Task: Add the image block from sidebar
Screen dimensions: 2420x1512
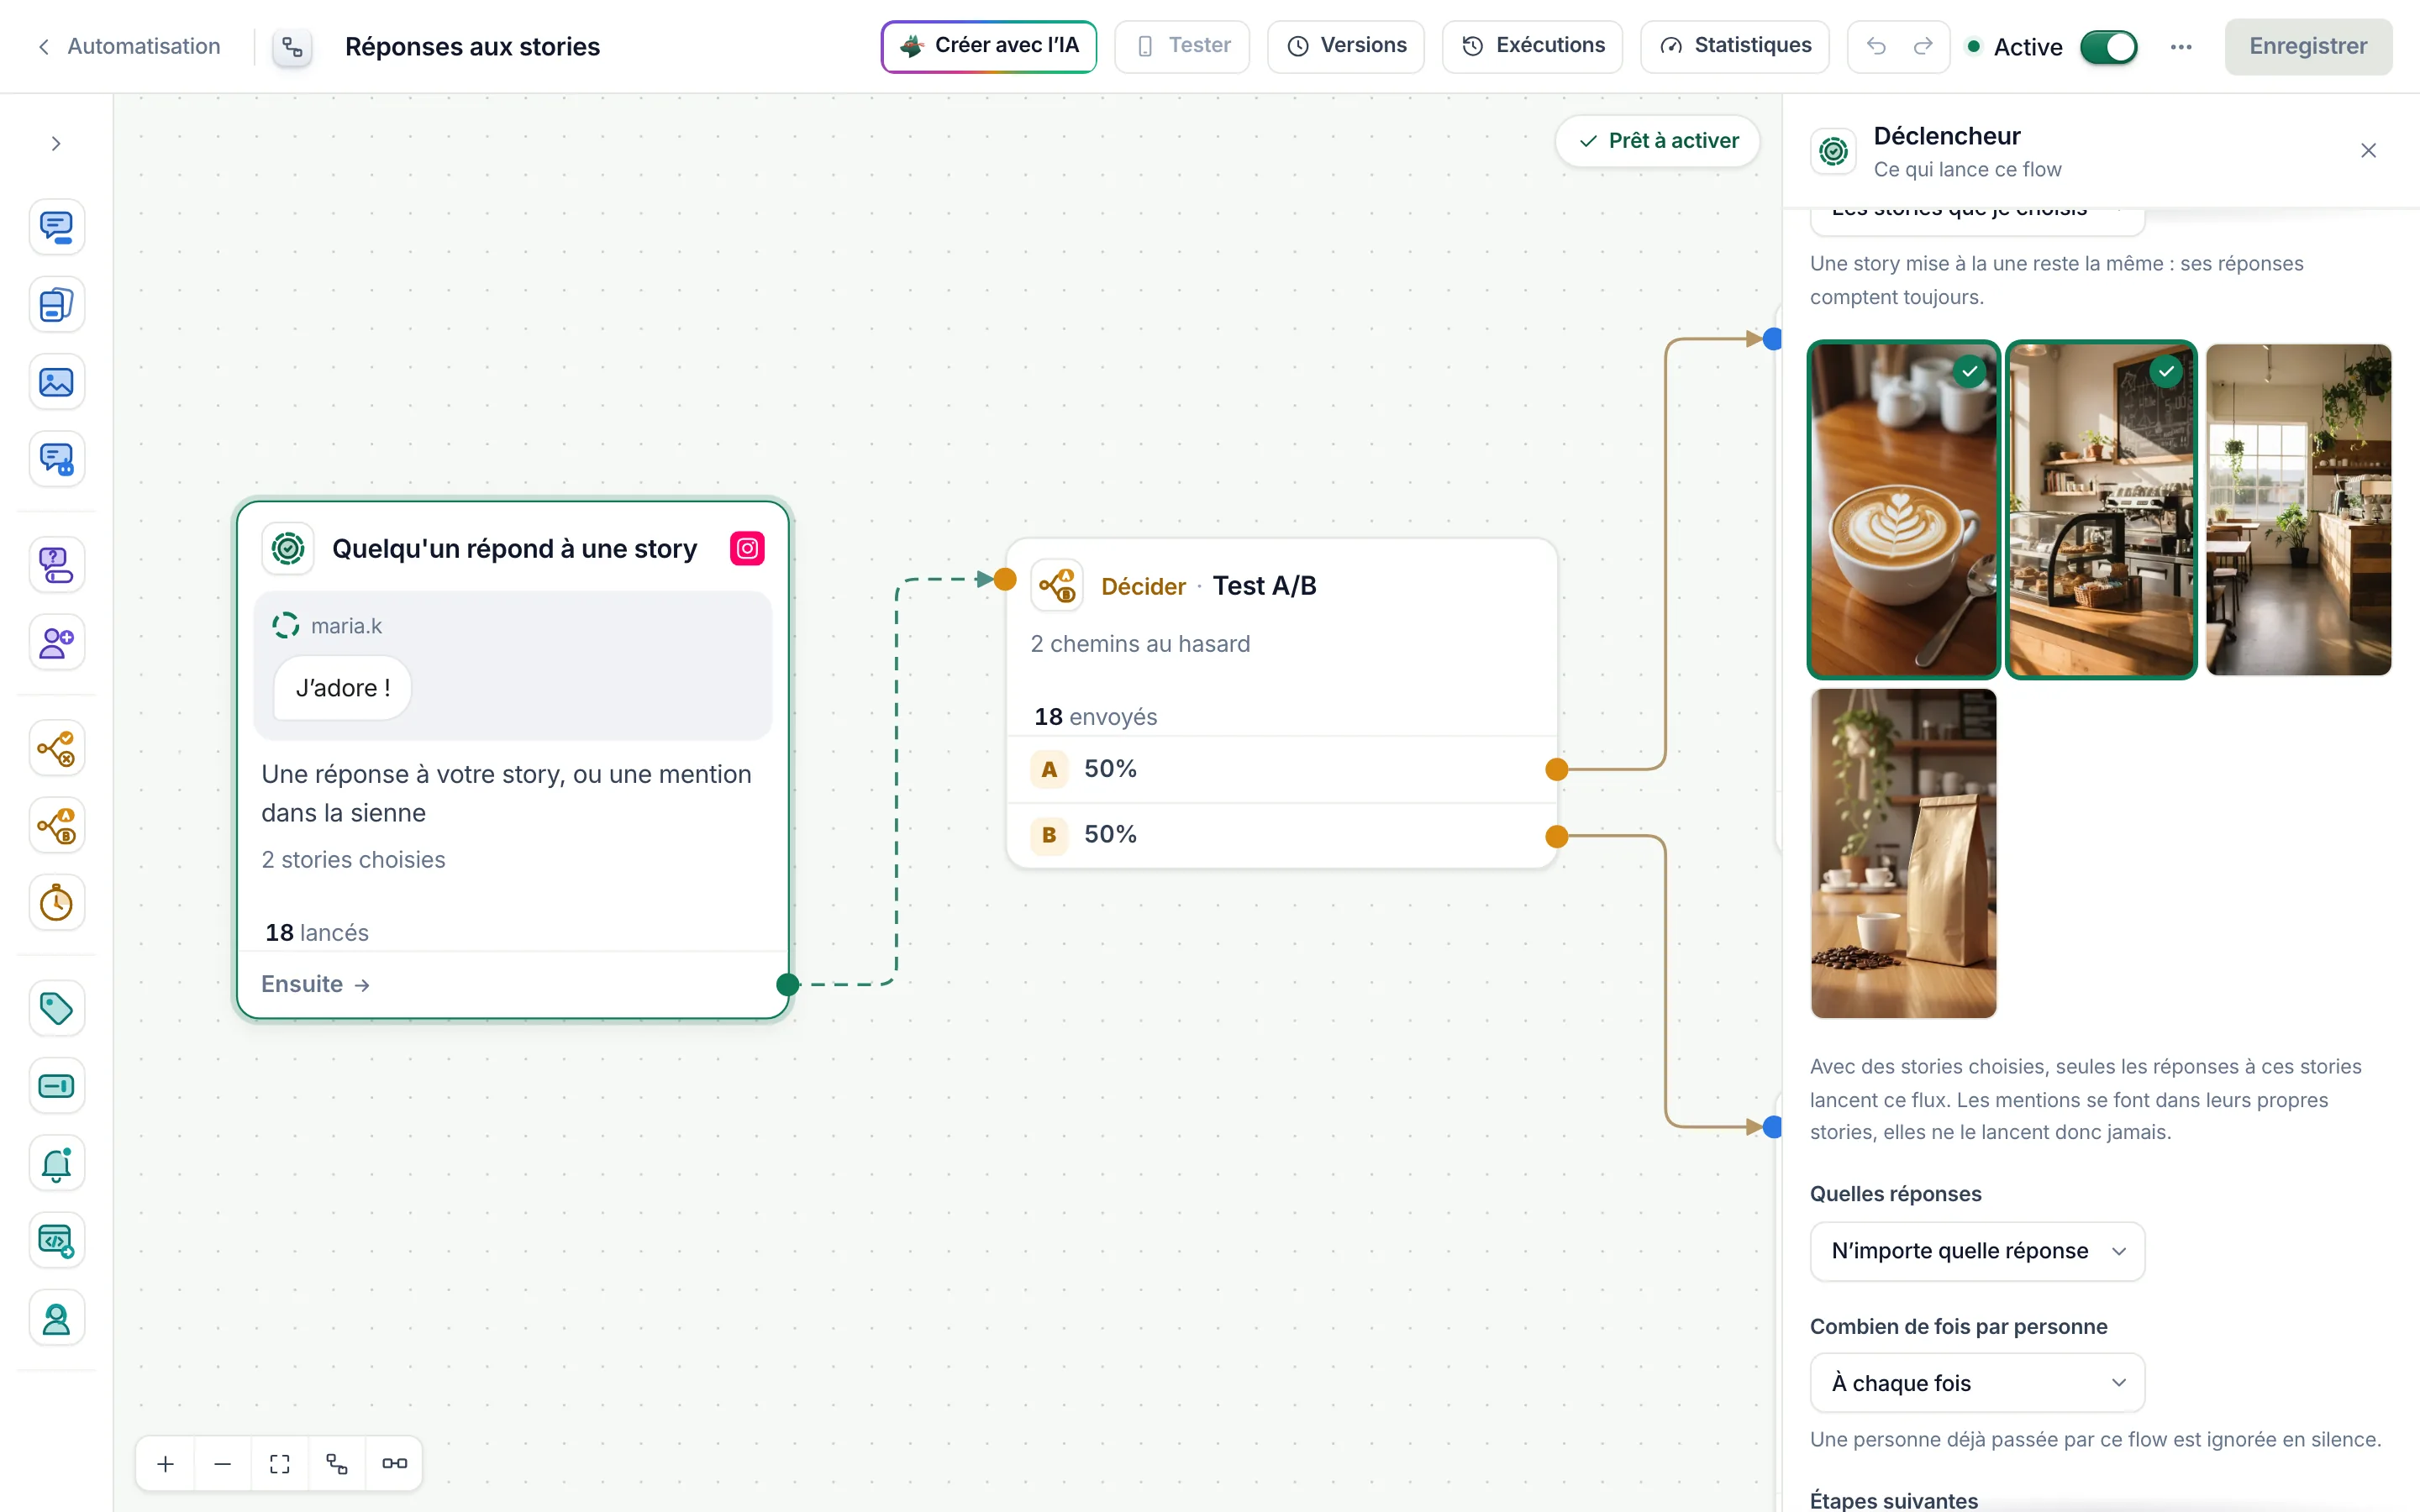Action: [56, 382]
